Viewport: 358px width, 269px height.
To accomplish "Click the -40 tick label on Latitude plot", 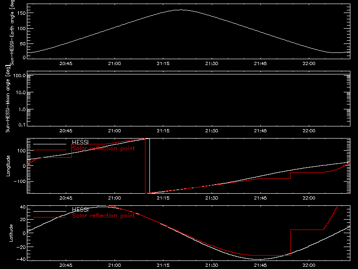I will point(21,259).
